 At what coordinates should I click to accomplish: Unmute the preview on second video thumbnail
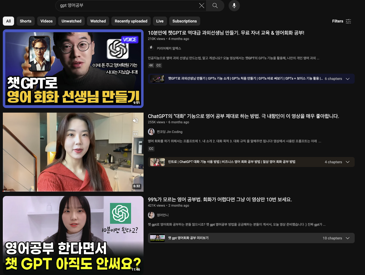pos(135,120)
